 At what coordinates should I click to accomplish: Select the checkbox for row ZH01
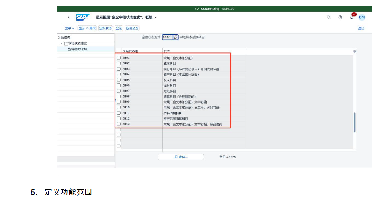pos(119,58)
